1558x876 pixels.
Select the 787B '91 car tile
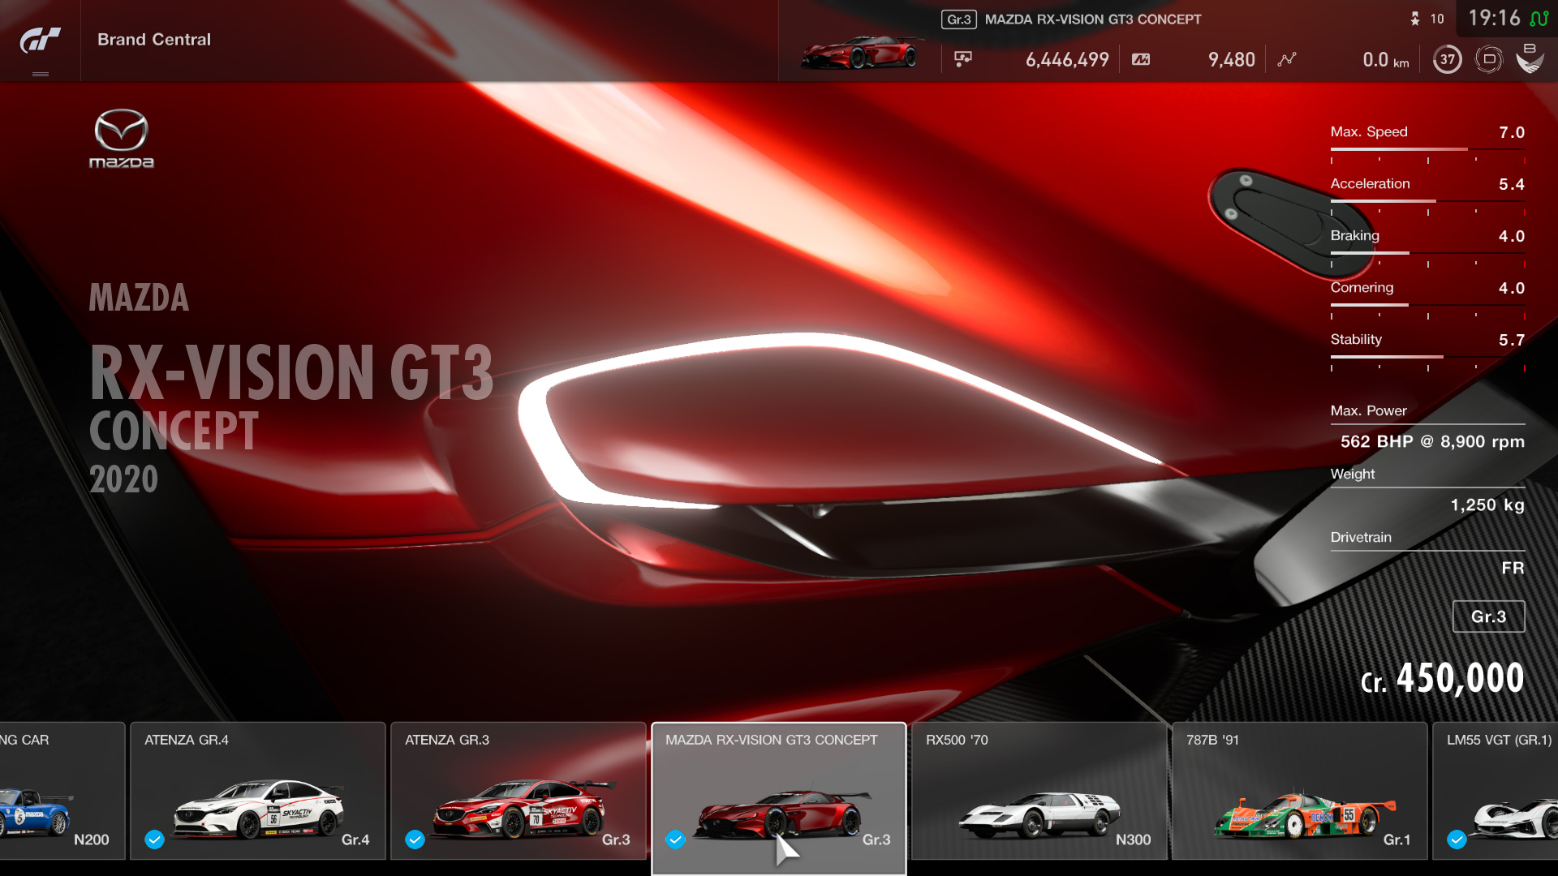click(x=1299, y=791)
